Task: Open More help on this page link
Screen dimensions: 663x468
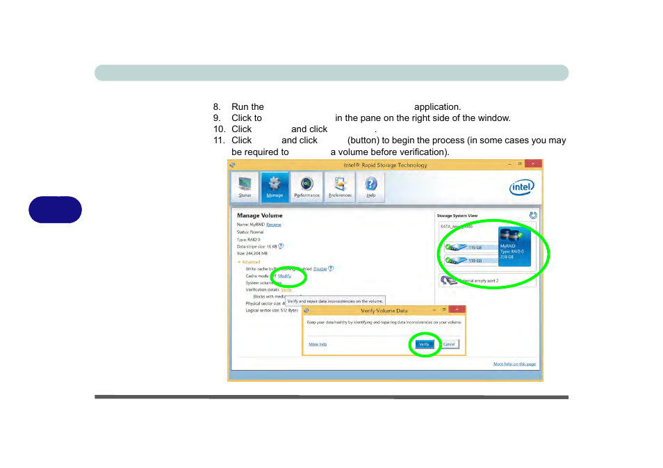Action: 514,364
